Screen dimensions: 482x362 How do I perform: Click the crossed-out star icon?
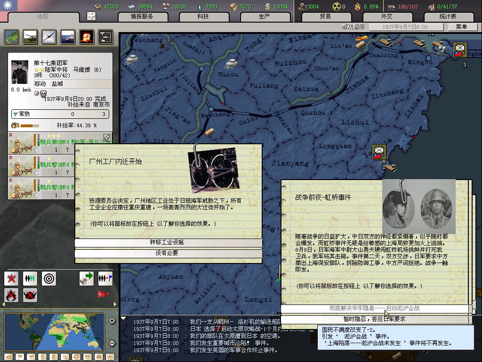tap(11, 279)
